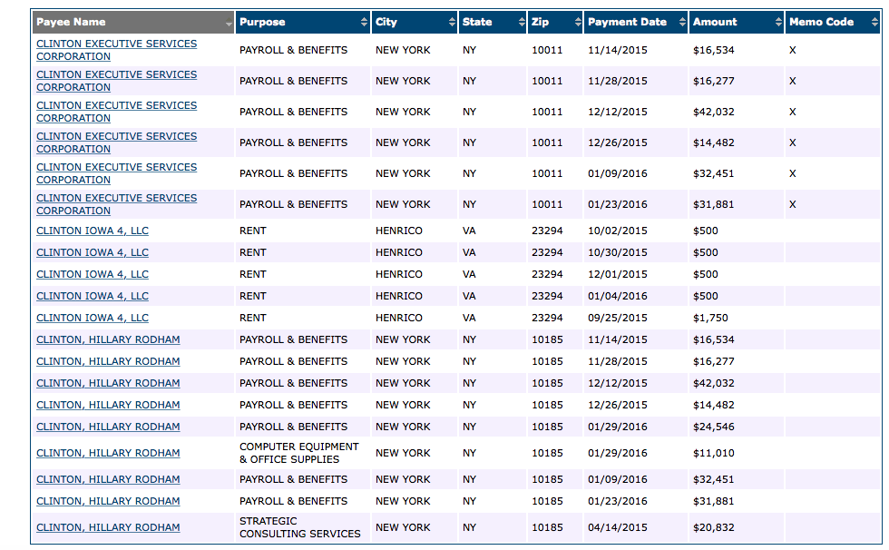Viewport: 889px width, 550px height.
Task: Open Hillary Rodham Clinton link for computer equipment
Action: point(108,453)
